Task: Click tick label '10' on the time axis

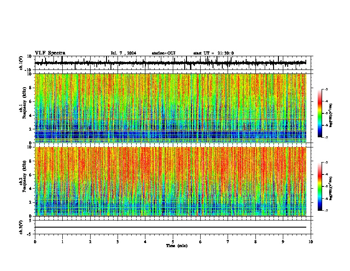Action: click(x=311, y=242)
